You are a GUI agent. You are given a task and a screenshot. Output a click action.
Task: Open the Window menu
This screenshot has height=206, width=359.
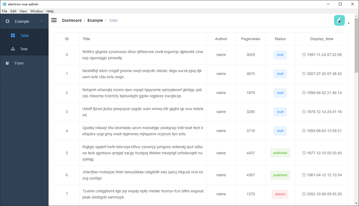[x=36, y=11]
